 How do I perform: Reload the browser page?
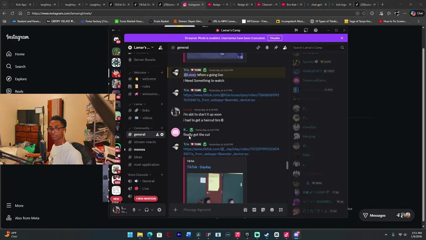coord(12,13)
